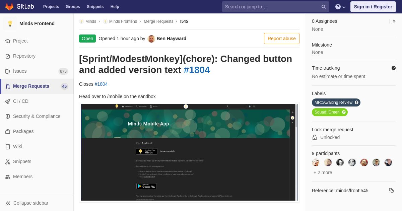Viewport: 402px width, 211px height.
Task: Copy the merge request reference
Action: click(391, 190)
